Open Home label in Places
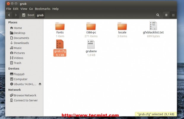Image resolution: width=184 pixels, height=119 pixels. pyautogui.click(x=18, y=28)
